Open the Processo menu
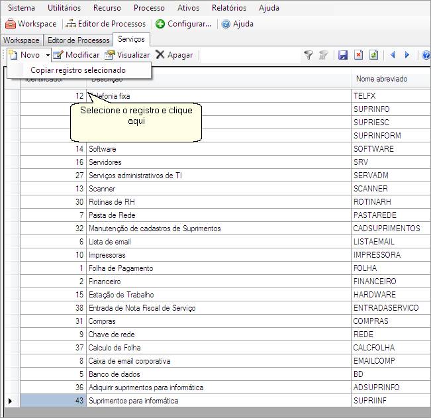This screenshot has width=431, height=418. (x=149, y=8)
